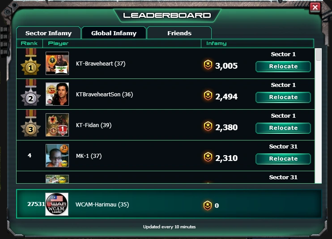The height and width of the screenshot is (239, 332).
Task: Click the gold rank 1 medal icon
Action: [x=31, y=62]
